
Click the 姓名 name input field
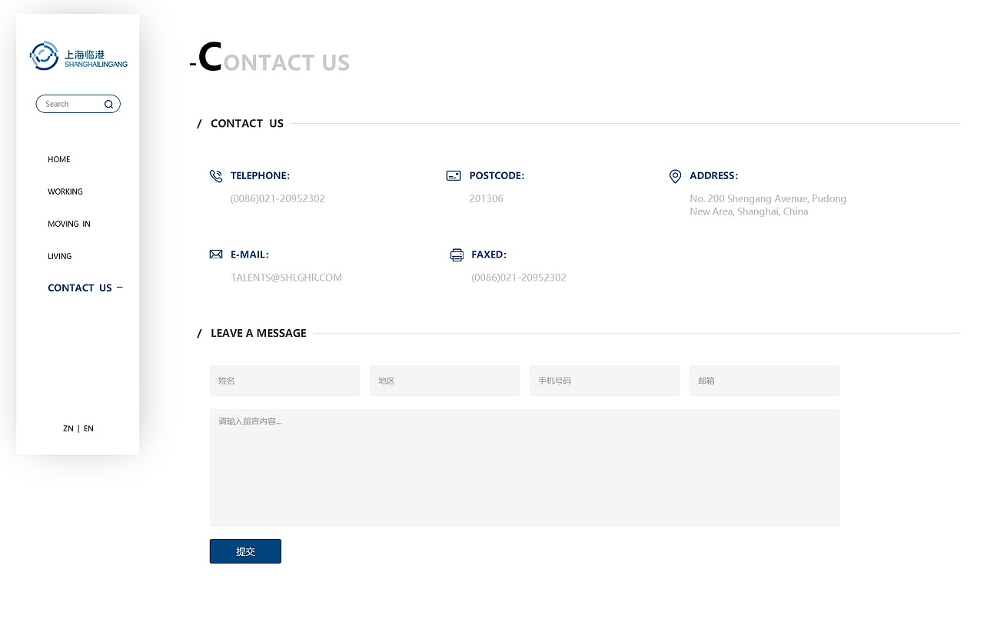click(x=284, y=381)
